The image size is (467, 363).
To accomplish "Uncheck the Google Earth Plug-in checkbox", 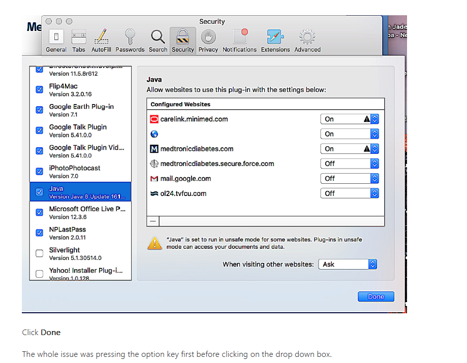I will point(39,110).
